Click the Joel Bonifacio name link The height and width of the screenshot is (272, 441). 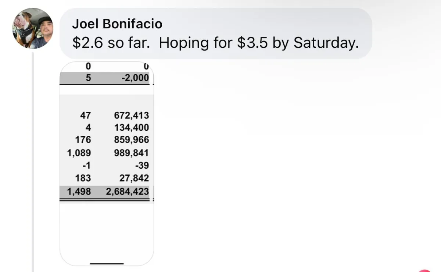(x=117, y=24)
